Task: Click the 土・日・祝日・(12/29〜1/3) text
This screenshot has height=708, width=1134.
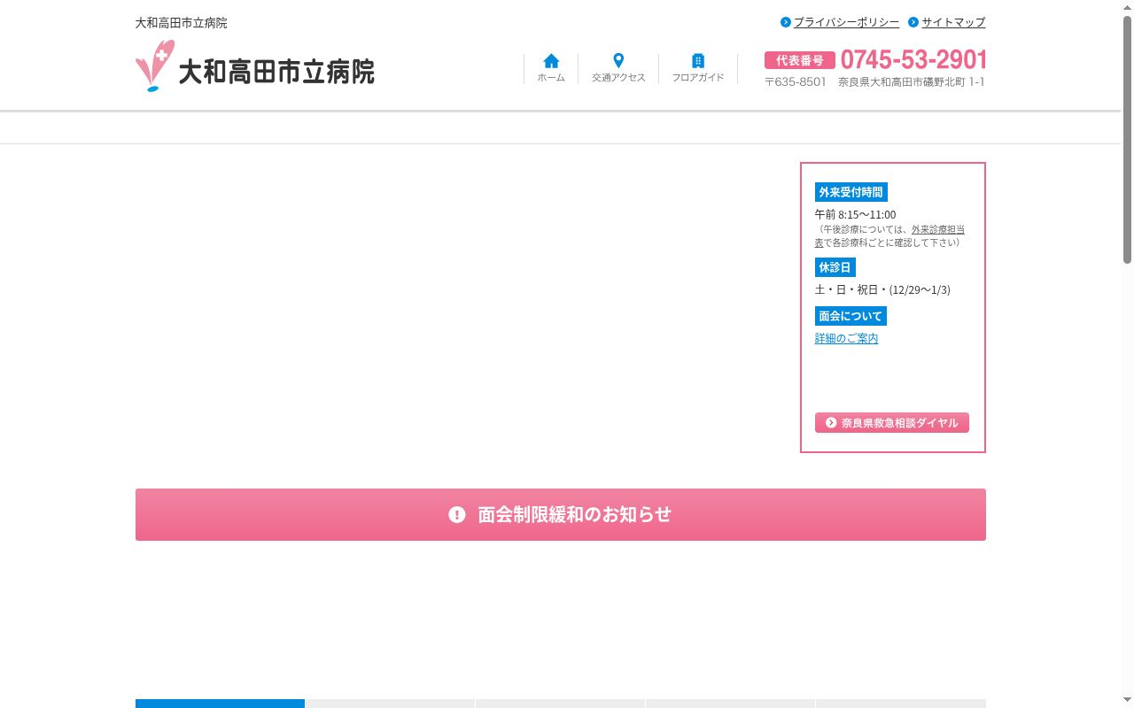Action: tap(882, 289)
